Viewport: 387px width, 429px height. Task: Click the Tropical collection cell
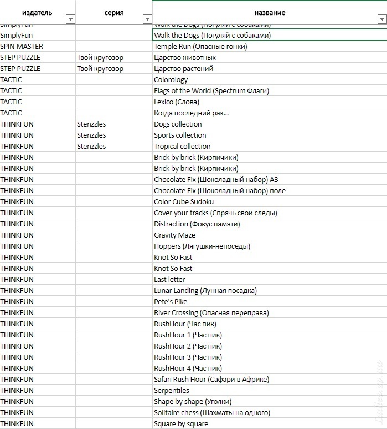(270, 147)
